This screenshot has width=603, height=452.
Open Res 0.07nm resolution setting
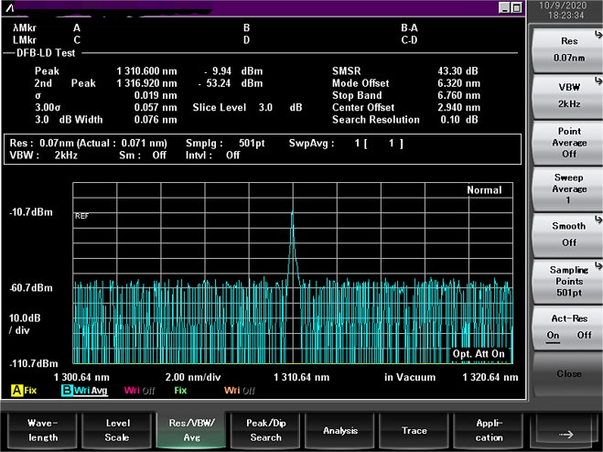[x=568, y=49]
